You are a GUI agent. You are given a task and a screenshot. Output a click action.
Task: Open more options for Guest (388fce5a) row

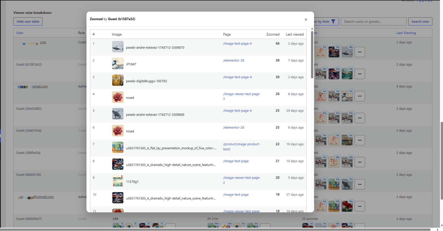(x=360, y=162)
